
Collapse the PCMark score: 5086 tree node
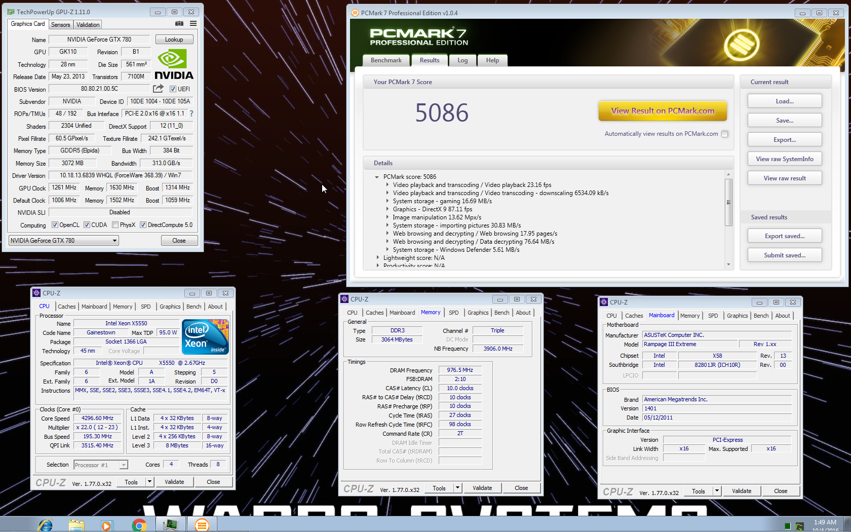coord(377,177)
